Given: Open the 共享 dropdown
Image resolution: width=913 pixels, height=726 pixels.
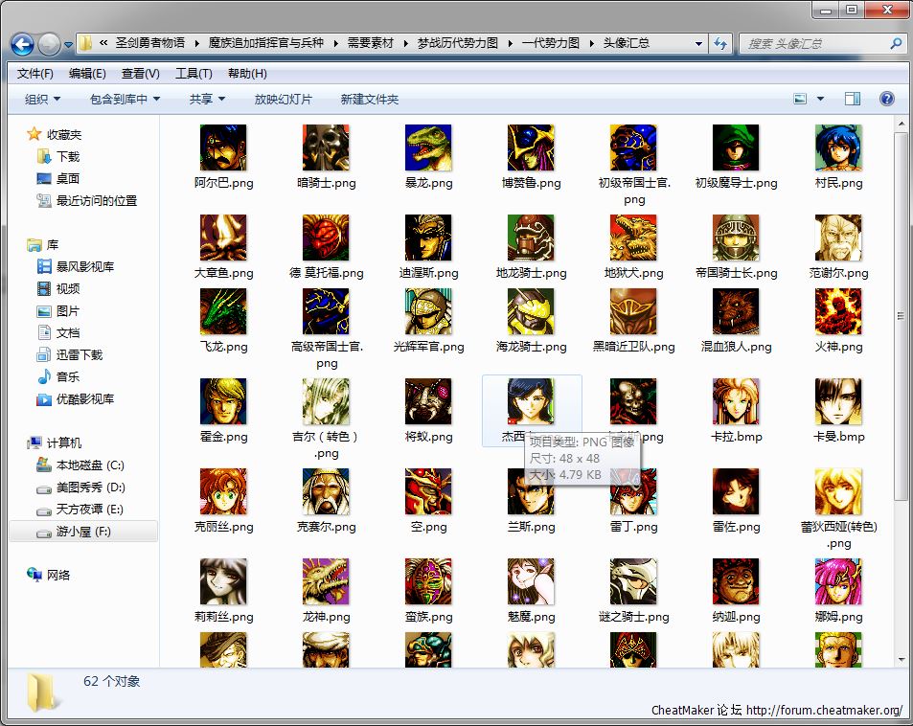Looking at the screenshot, I should (x=207, y=100).
